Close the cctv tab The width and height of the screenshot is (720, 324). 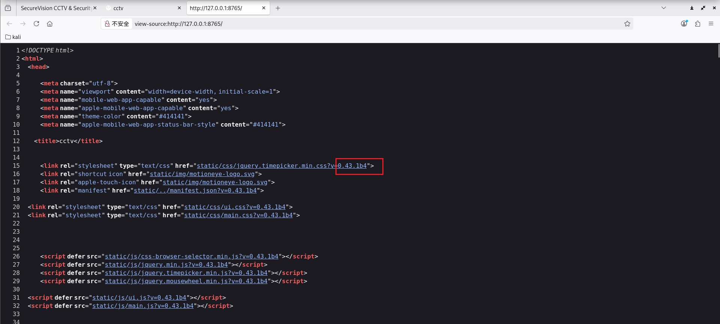(179, 8)
